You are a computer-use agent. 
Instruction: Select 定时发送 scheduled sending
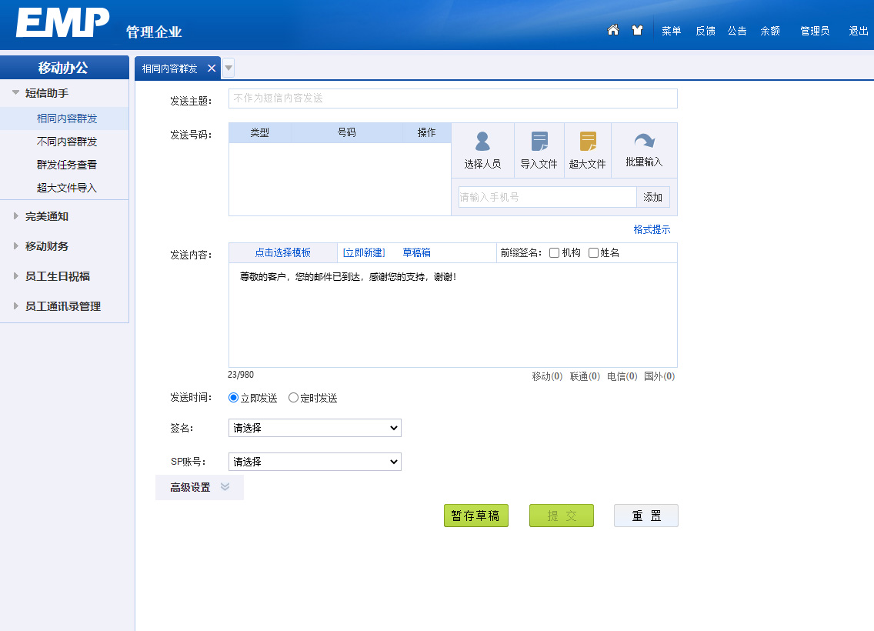coord(293,398)
